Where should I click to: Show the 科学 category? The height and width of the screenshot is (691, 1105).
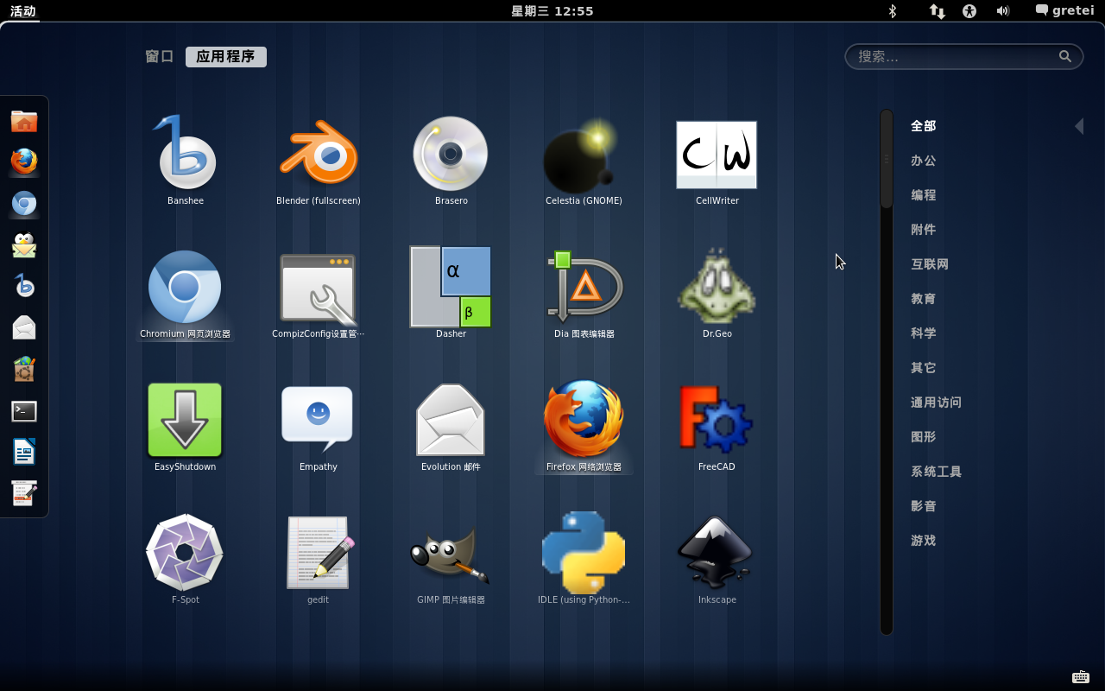tap(924, 333)
